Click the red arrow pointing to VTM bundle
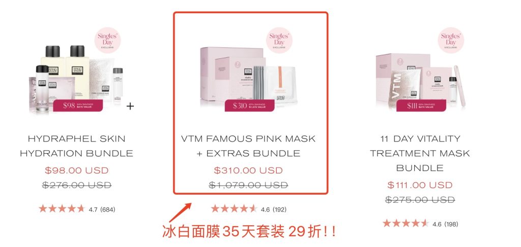The width and height of the screenshot is (521, 247). 181,213
